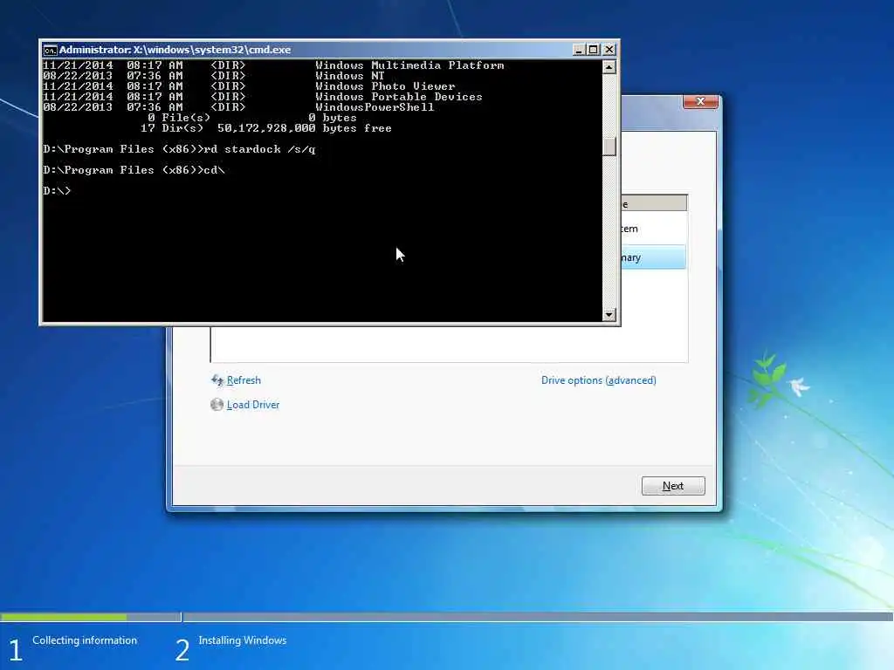Open Drive options (advanced) link
Viewport: 894px width, 670px height.
(x=599, y=380)
